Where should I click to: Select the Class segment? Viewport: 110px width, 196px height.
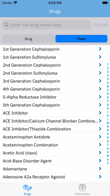click(81, 39)
